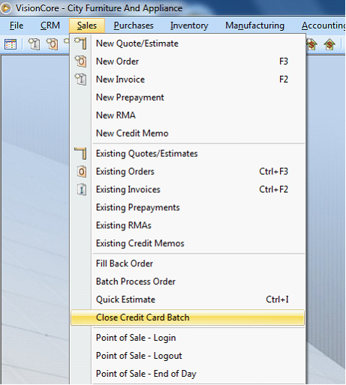
Task: Click the green house dollar toolbar icon
Action: [329, 45]
